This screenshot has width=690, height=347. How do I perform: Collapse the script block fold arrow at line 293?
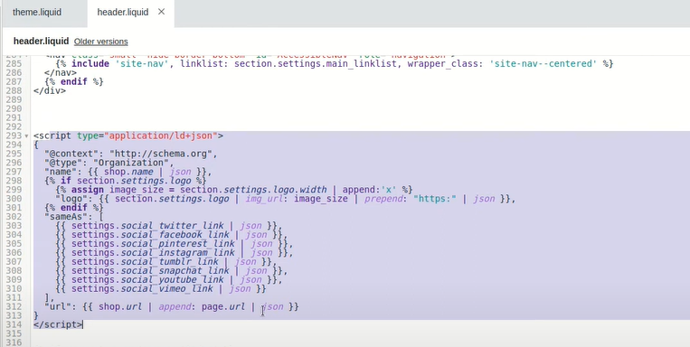[x=26, y=136]
